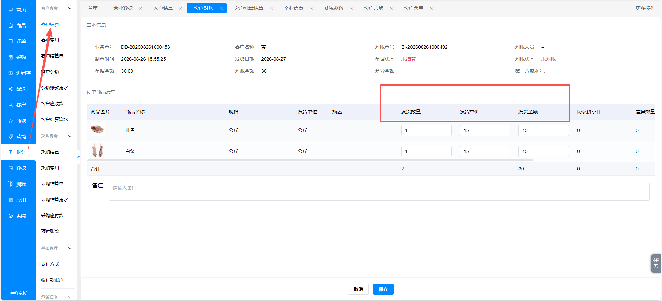This screenshot has height=301, width=662.
Task: Click the 备注 remarks text area
Action: (379, 192)
